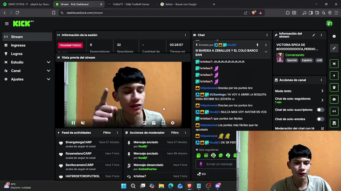Click the info icon in right sidebar

pos(334,36)
